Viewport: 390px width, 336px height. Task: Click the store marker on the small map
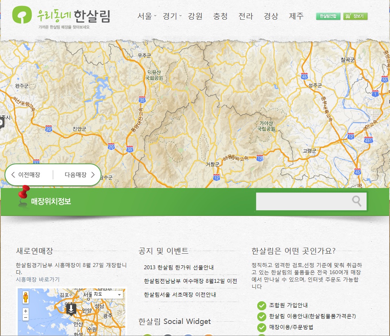71,309
